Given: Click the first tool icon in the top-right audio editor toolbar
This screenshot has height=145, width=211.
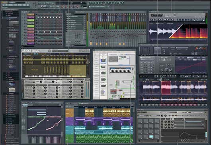Looking at the screenshot, I should tap(151, 20).
